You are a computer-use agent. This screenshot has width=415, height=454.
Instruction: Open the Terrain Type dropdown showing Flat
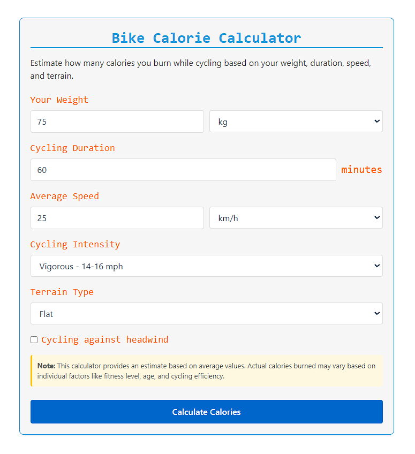pyautogui.click(x=206, y=313)
